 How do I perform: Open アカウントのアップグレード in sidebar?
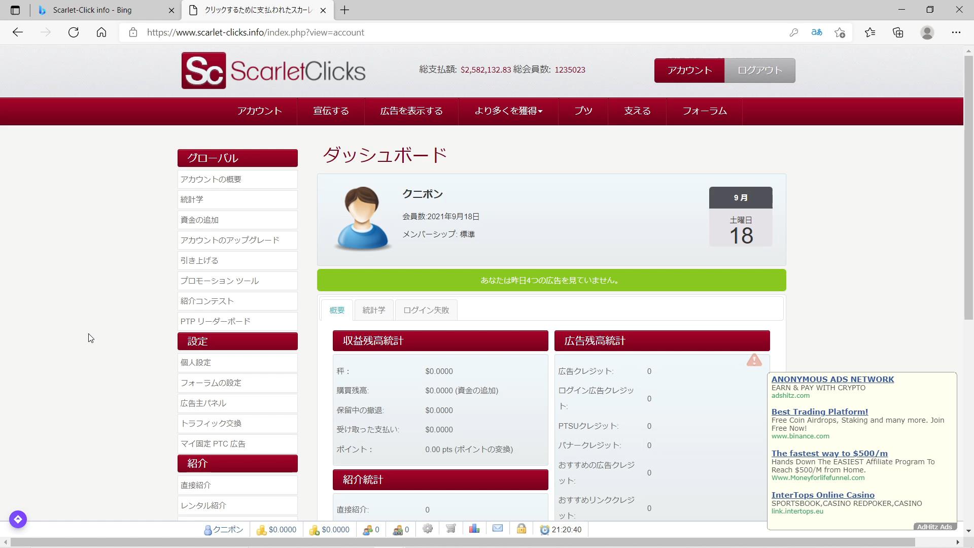[x=237, y=241]
